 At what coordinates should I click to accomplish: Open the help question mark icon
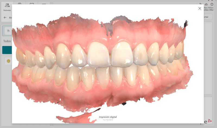point(212,4)
